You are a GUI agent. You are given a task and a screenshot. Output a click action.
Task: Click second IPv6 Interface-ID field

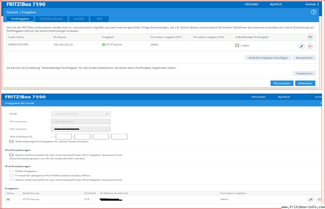[x=82, y=136]
